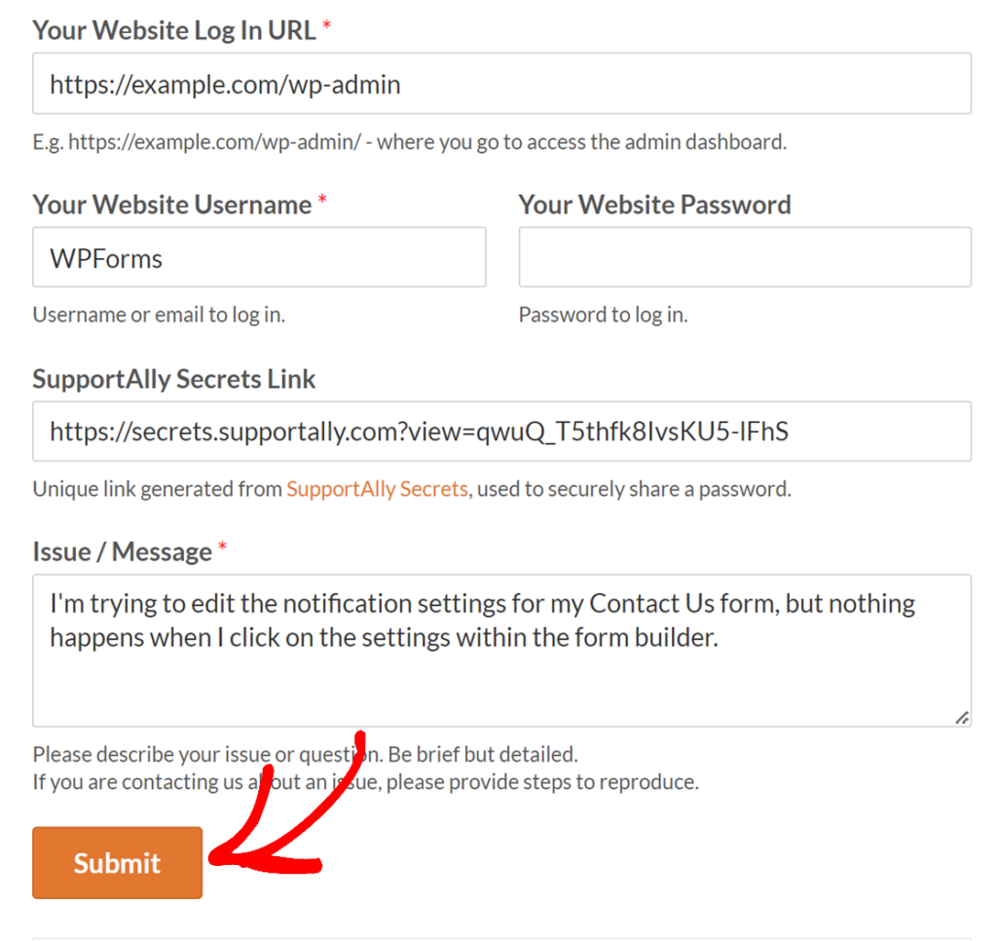Click the wp-admin example hint text
This screenshot has width=997, height=941.
[x=410, y=142]
